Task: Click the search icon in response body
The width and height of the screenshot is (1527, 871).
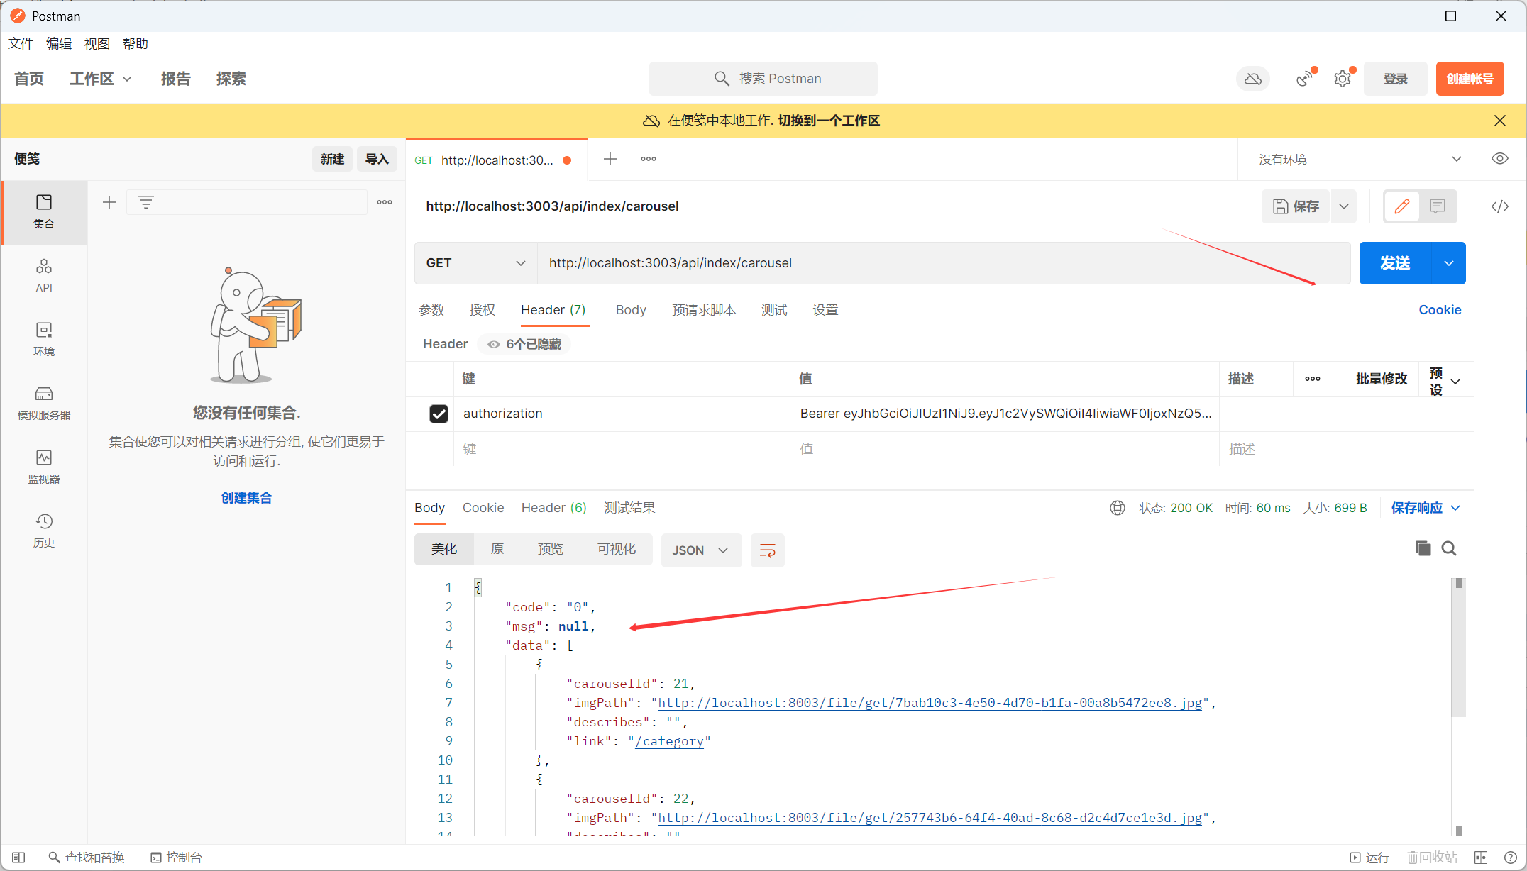Action: [x=1449, y=548]
